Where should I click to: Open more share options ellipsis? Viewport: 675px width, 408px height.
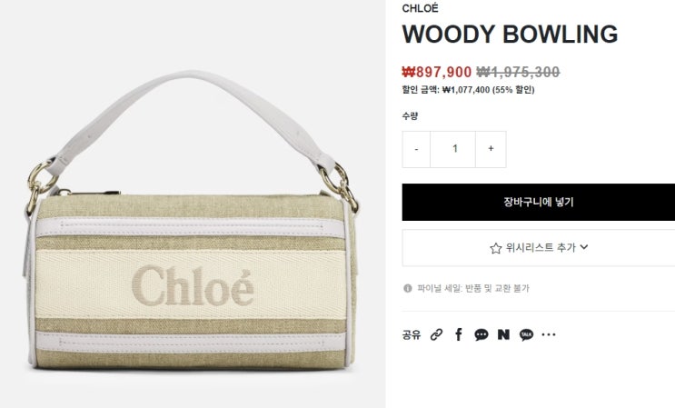pos(549,334)
